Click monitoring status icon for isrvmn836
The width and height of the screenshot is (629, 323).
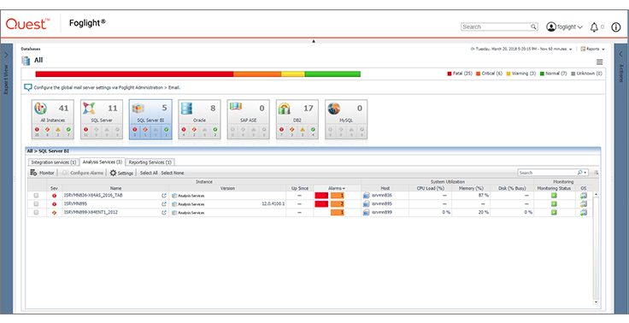(554, 196)
